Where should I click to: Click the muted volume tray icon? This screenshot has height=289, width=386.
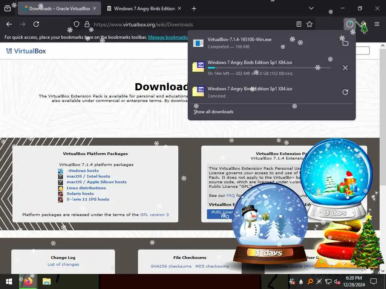coord(337,281)
